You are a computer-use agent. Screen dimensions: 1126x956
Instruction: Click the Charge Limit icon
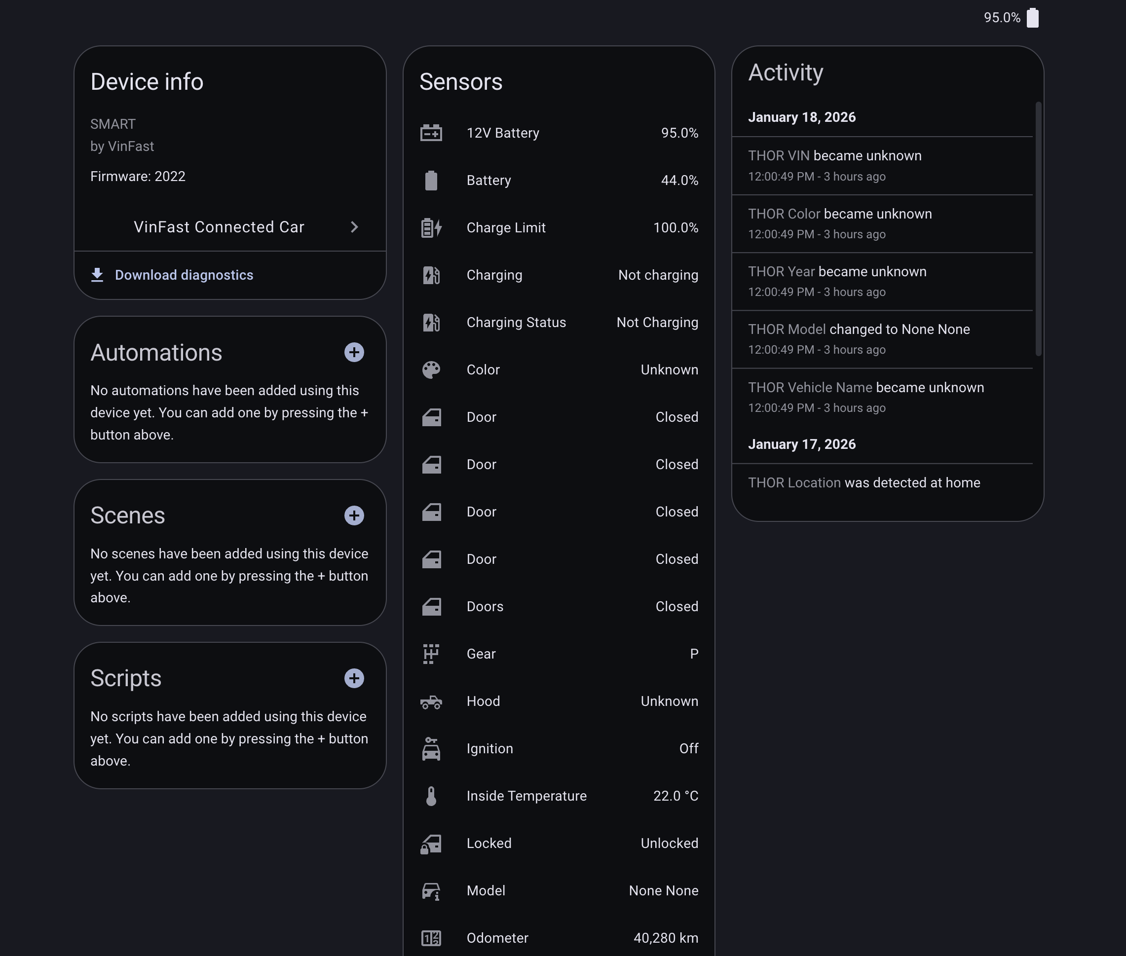pyautogui.click(x=431, y=227)
